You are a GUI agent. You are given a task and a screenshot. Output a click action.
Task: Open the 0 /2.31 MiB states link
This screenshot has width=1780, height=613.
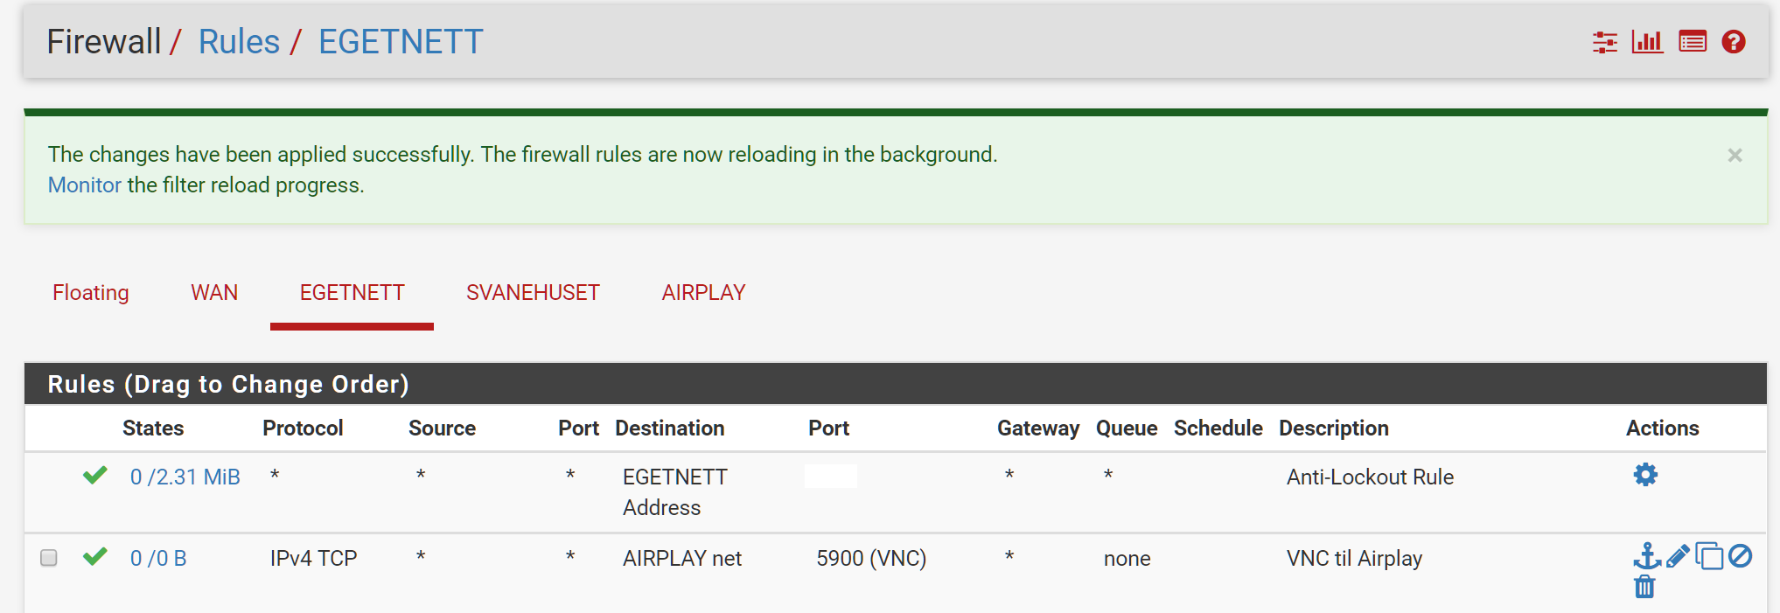tap(185, 477)
